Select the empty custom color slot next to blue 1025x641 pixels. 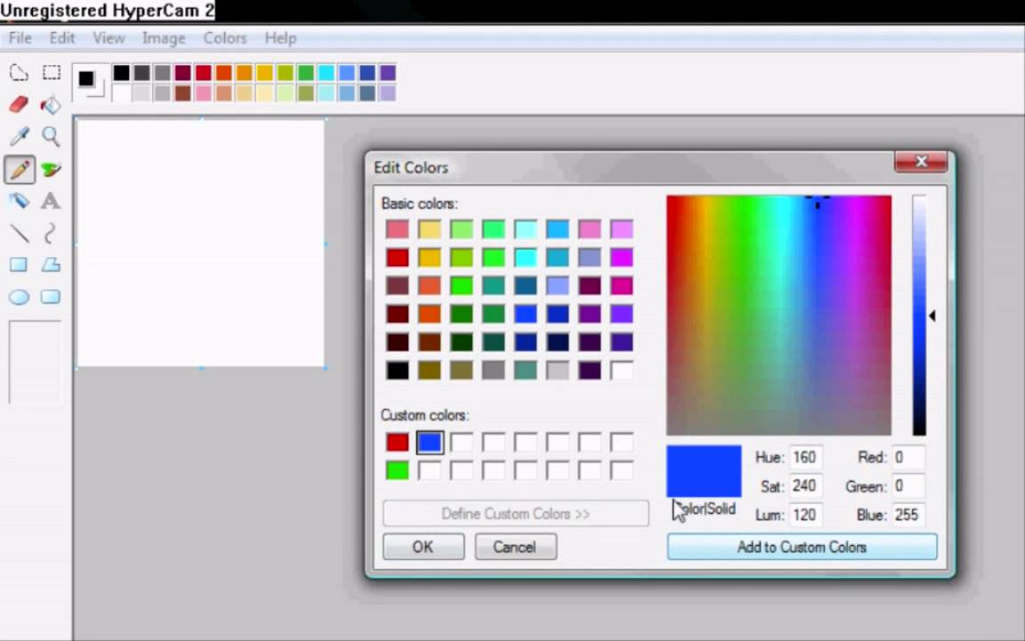462,442
